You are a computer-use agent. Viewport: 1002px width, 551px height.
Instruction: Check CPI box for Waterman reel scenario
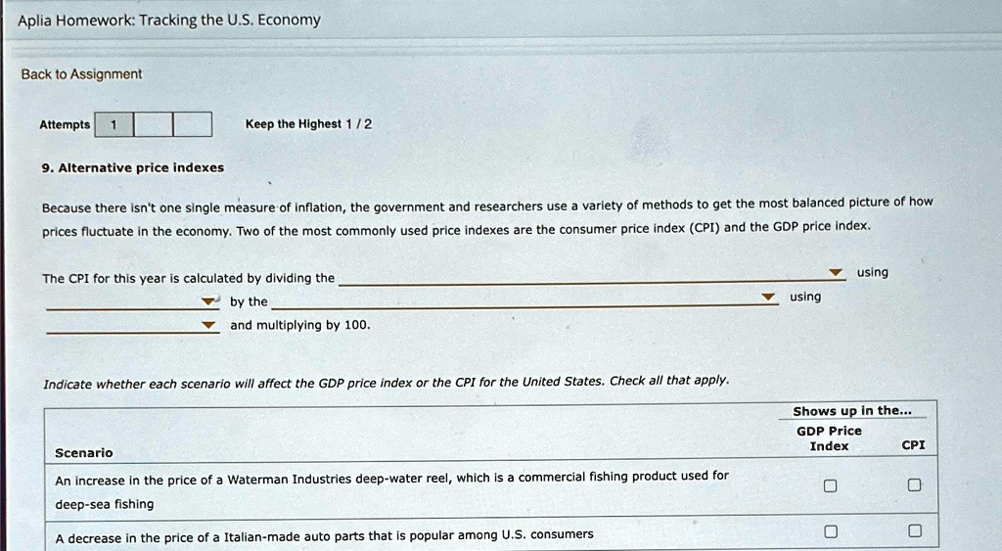(x=914, y=485)
